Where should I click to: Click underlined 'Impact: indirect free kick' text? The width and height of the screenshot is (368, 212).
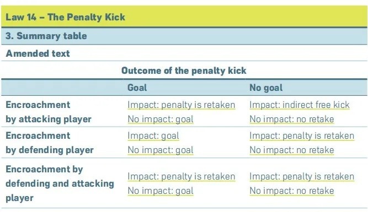tap(300, 105)
